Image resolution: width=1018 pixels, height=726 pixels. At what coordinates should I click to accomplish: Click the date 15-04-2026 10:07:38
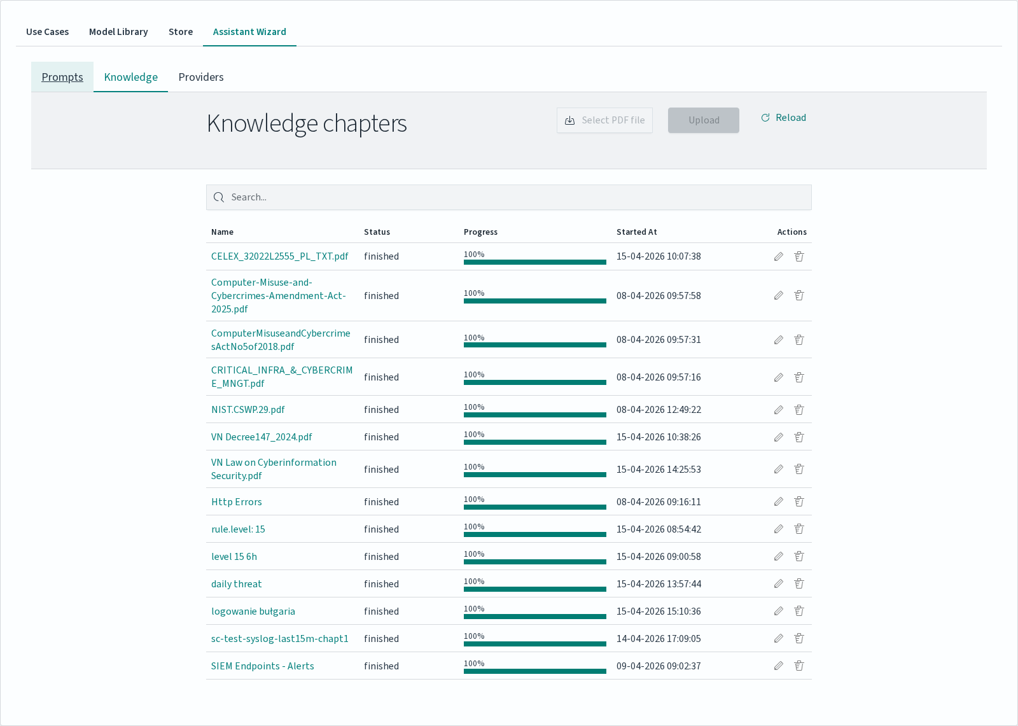pyautogui.click(x=659, y=256)
